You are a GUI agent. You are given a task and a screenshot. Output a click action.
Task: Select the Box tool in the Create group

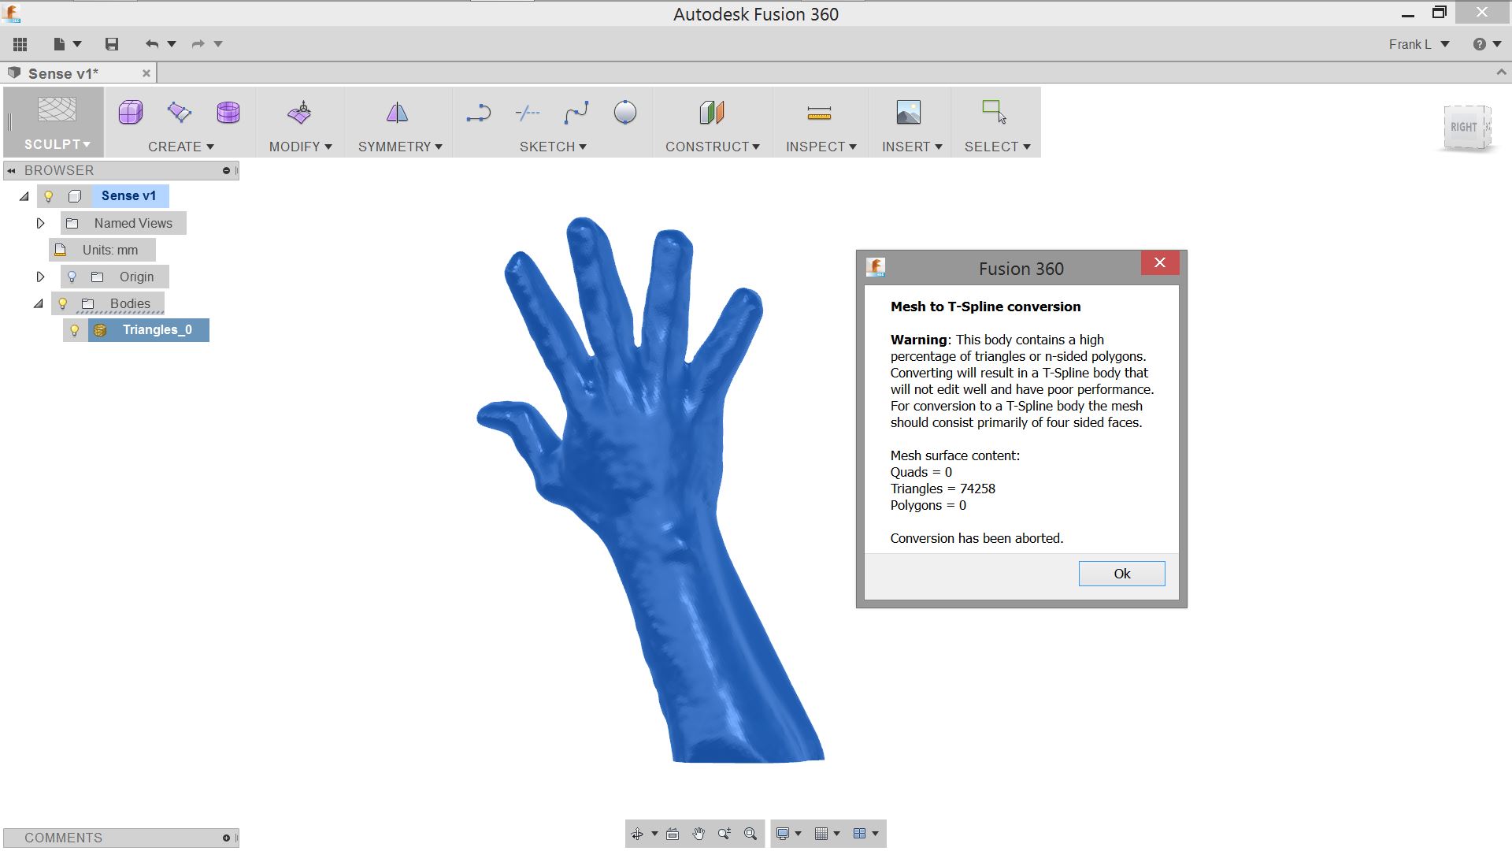tap(129, 113)
